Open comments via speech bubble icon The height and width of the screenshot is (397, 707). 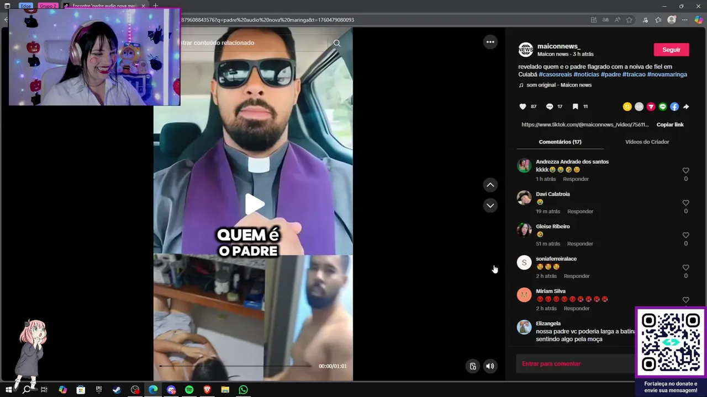(x=550, y=106)
